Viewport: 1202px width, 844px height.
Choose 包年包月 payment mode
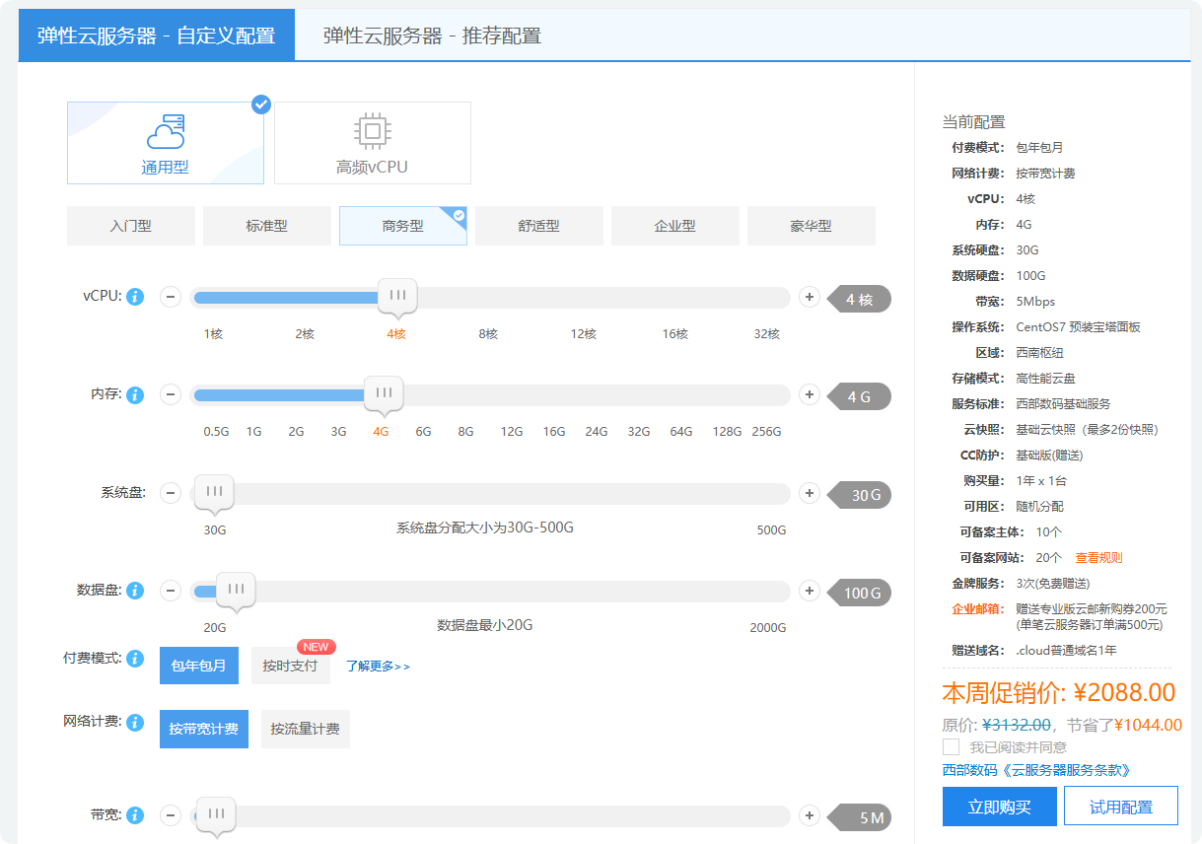[x=199, y=666]
